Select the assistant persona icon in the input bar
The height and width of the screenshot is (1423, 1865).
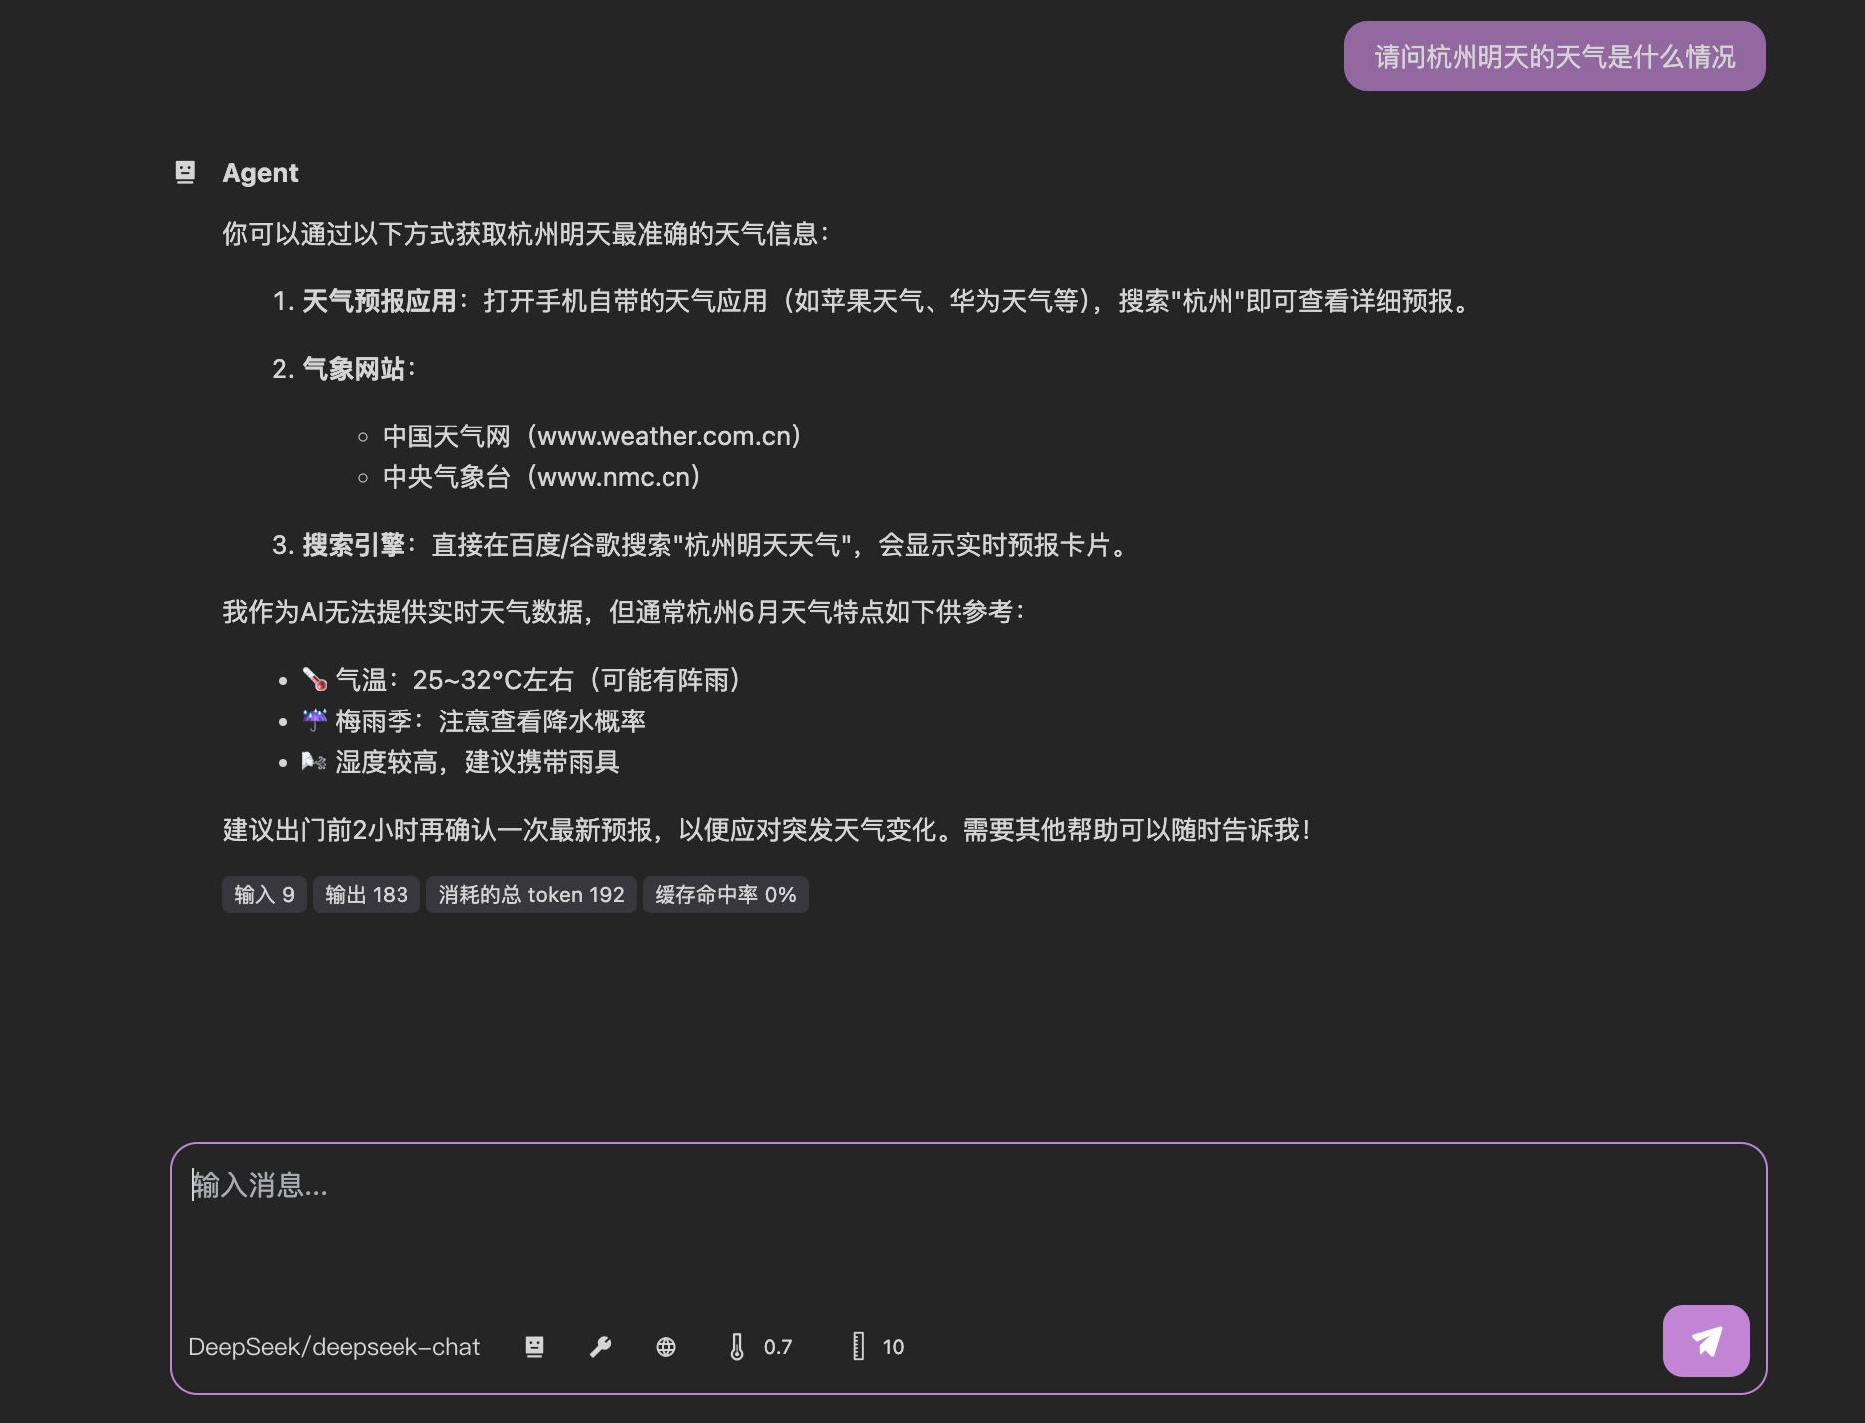click(x=535, y=1347)
